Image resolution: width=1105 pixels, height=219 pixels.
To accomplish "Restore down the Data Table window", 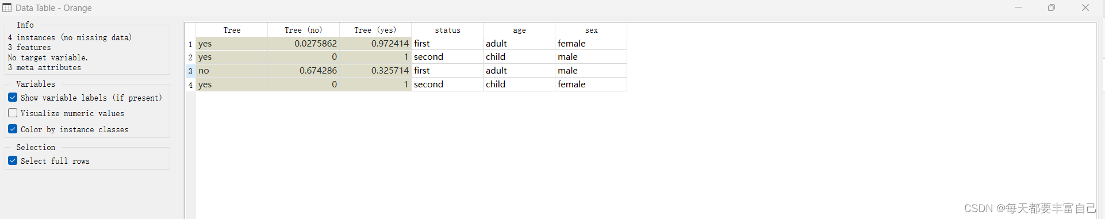I will pyautogui.click(x=1052, y=7).
